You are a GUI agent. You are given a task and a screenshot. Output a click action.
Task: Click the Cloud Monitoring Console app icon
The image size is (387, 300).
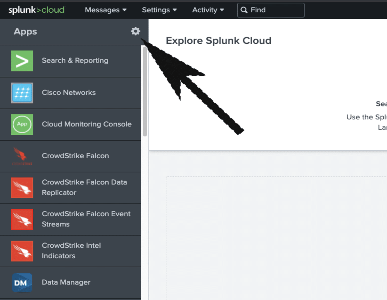click(x=22, y=125)
